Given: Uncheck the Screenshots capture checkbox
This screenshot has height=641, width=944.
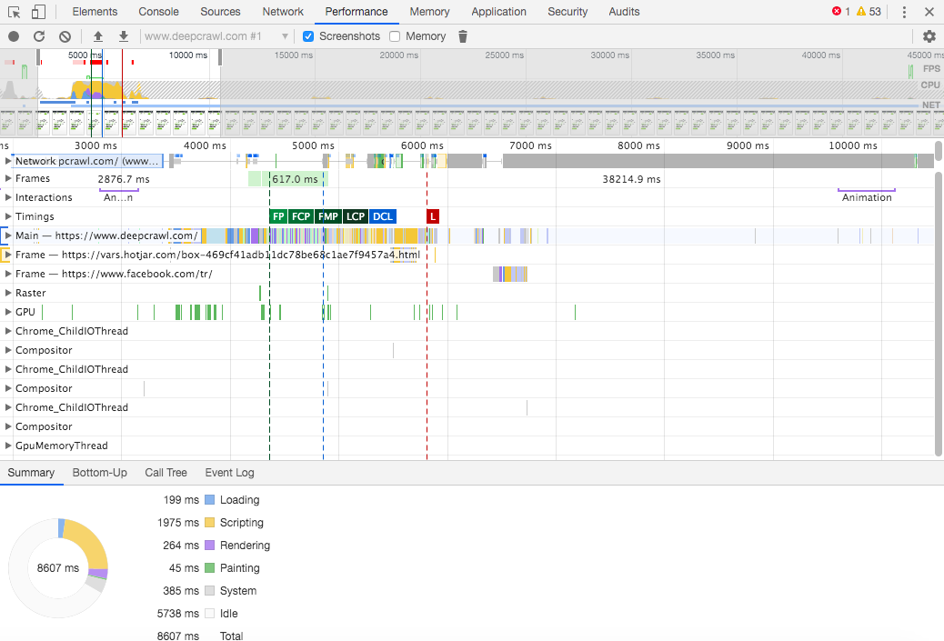Looking at the screenshot, I should click(x=308, y=35).
